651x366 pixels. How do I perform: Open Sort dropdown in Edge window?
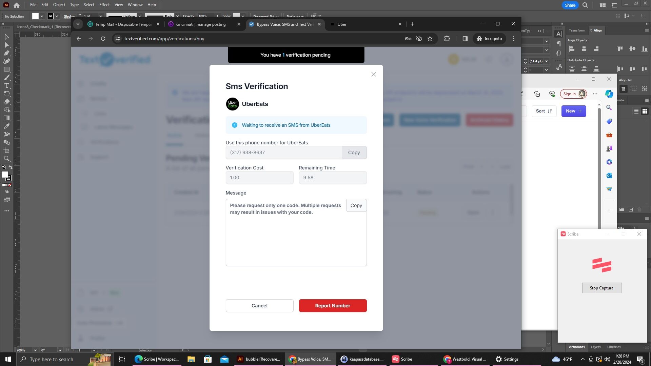pos(544,111)
